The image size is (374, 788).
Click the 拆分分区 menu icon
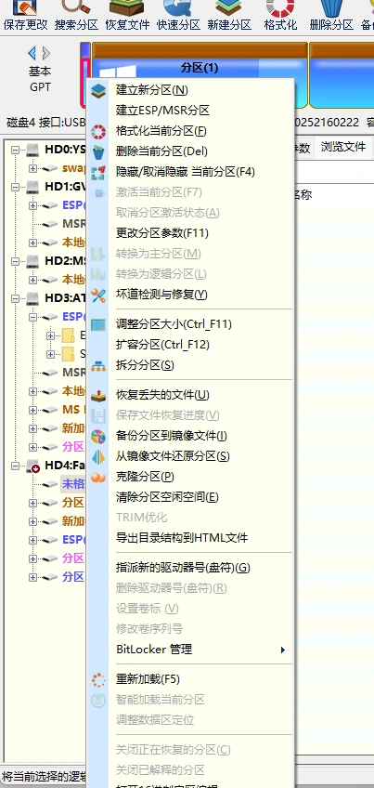point(98,366)
